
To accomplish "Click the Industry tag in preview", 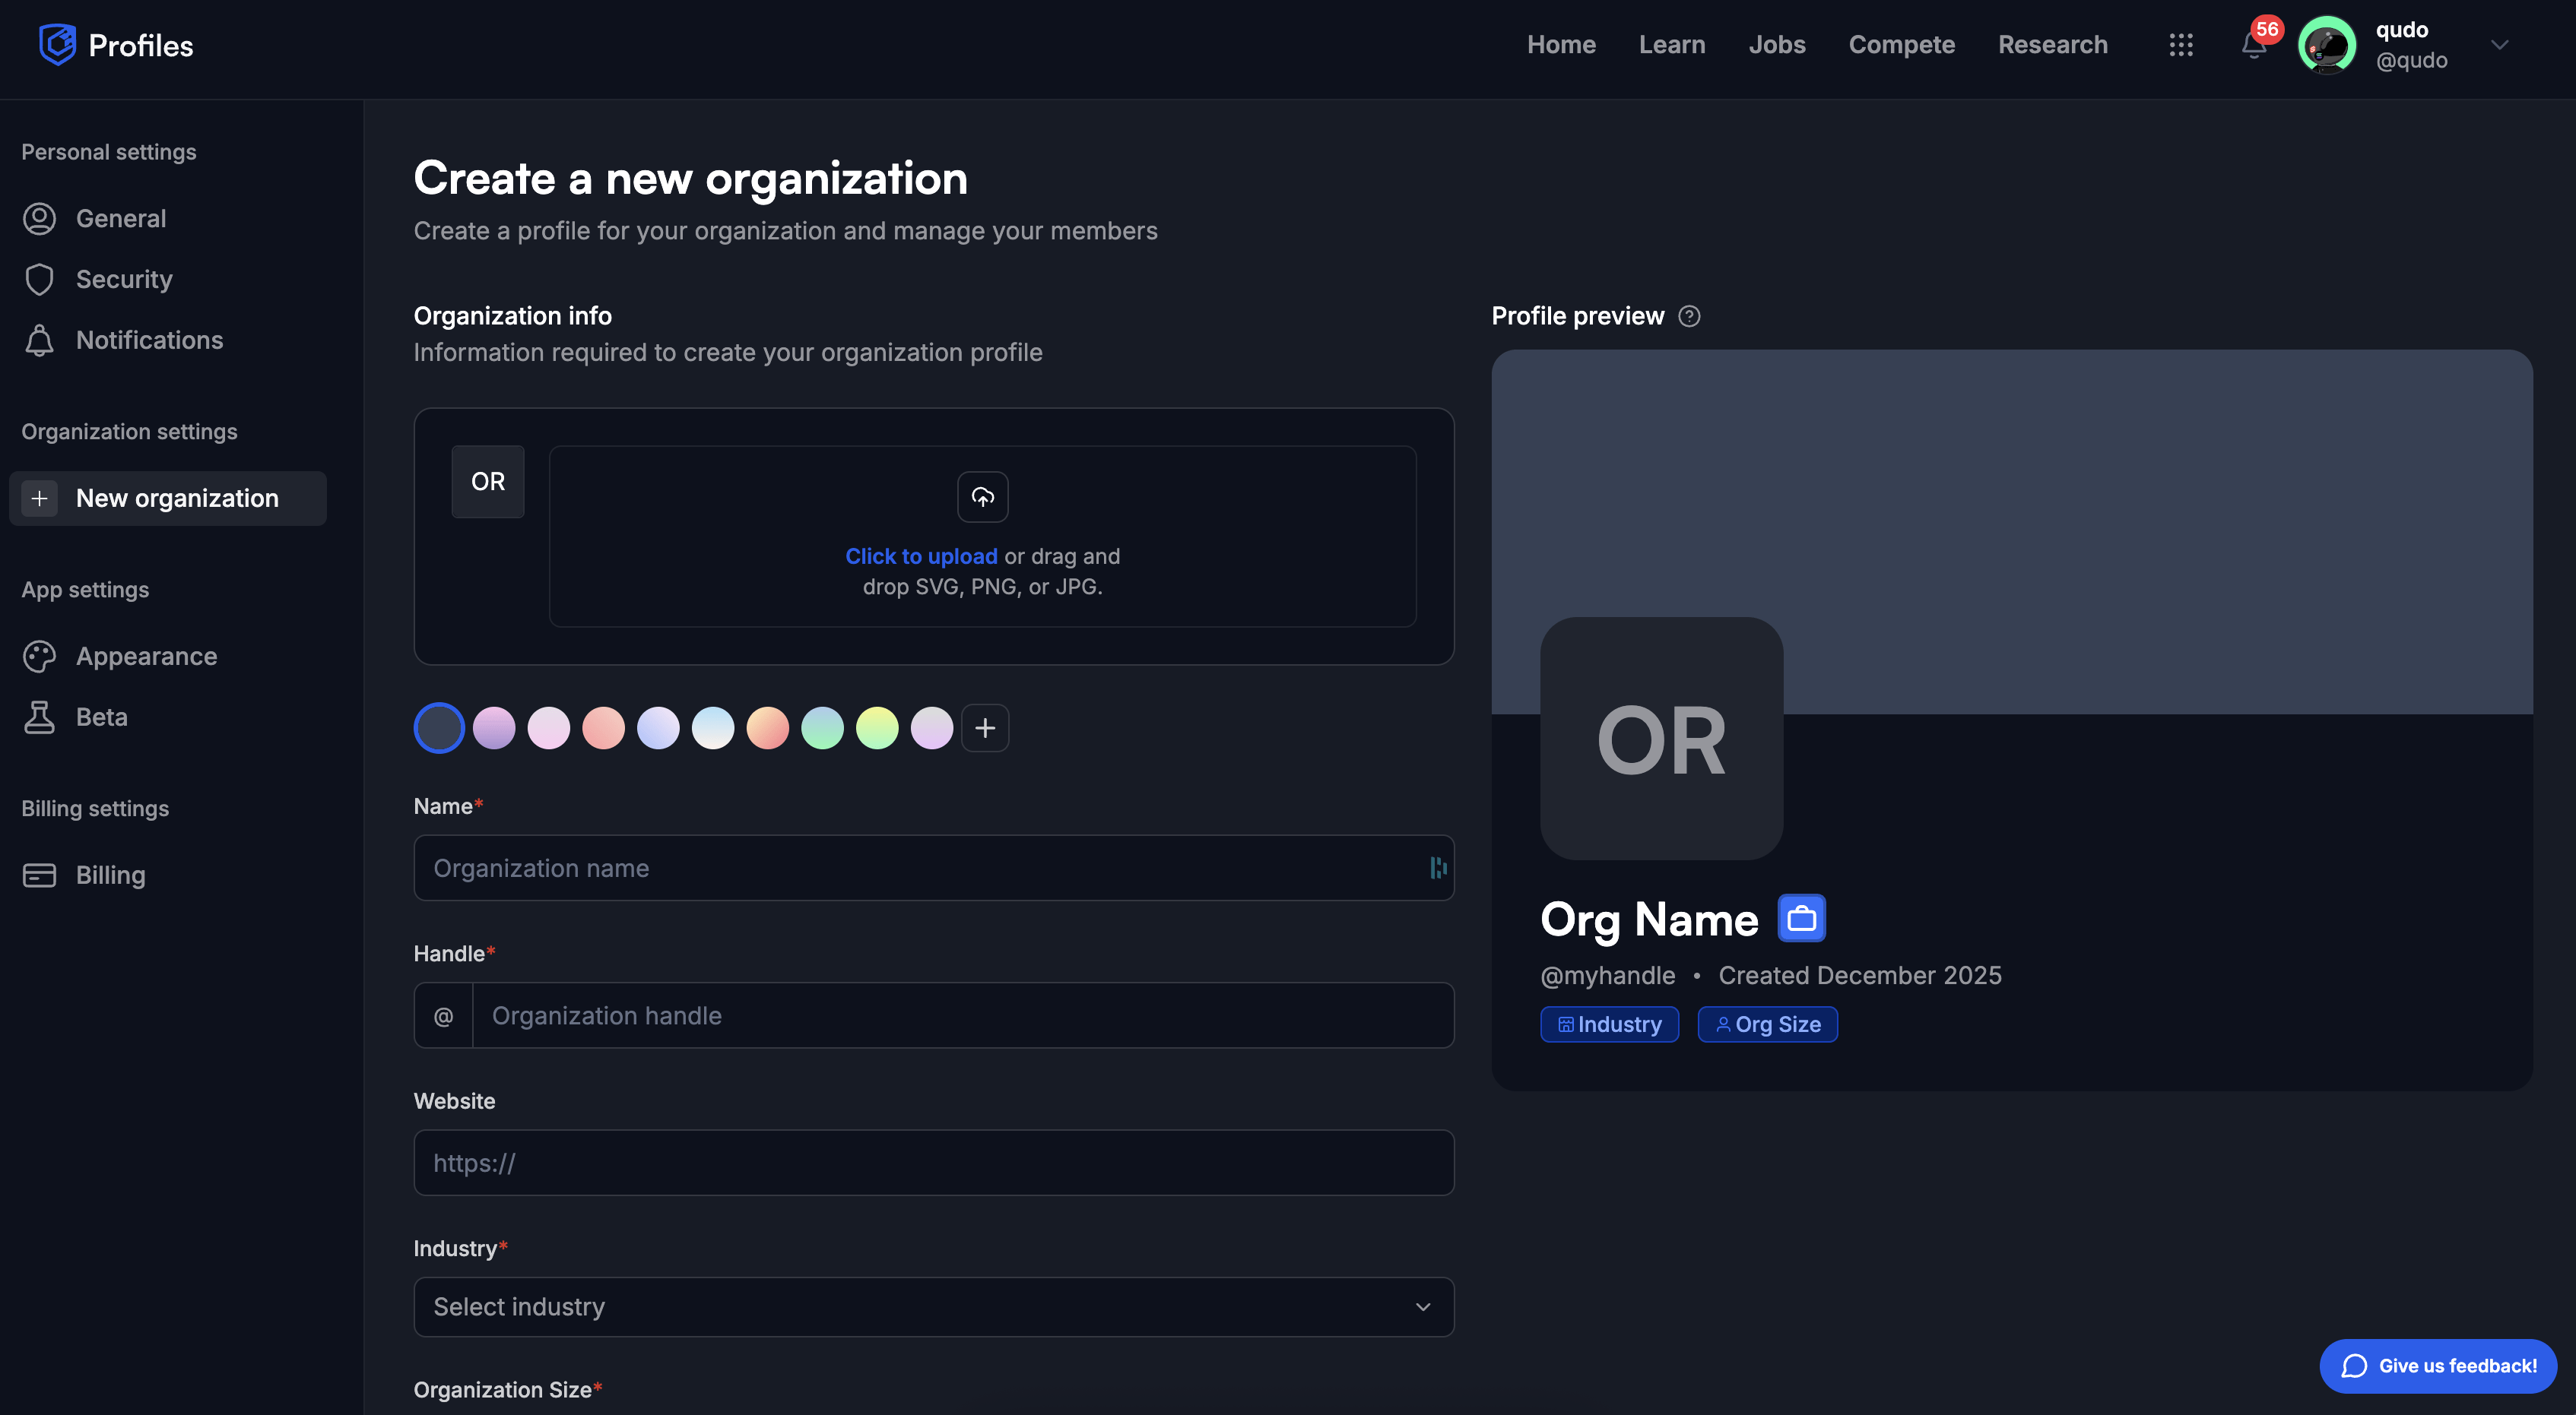I will coord(1609,1024).
